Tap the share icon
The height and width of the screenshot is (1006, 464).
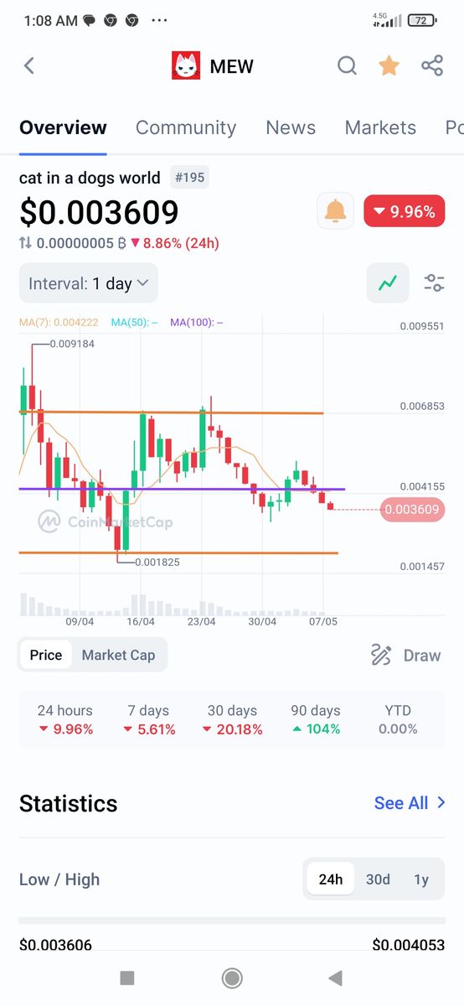[432, 65]
